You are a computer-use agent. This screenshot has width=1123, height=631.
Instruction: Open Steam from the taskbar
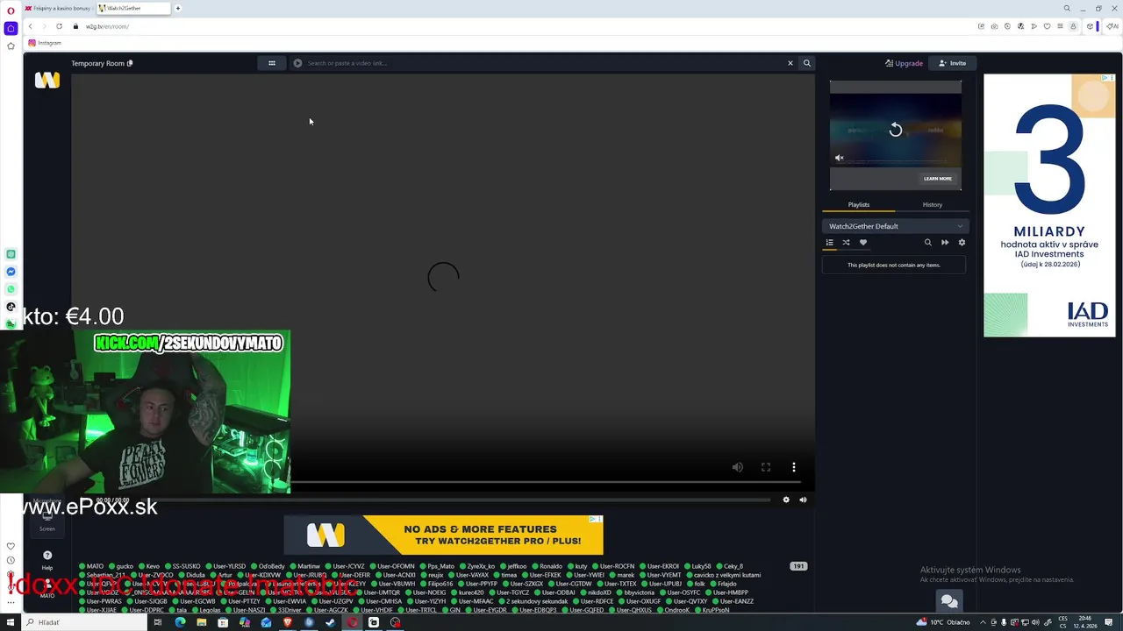pos(330,622)
